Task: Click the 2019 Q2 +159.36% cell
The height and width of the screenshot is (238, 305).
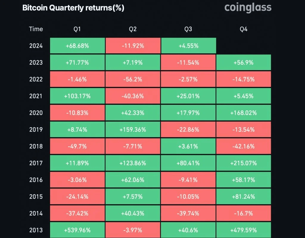Action: tap(133, 130)
